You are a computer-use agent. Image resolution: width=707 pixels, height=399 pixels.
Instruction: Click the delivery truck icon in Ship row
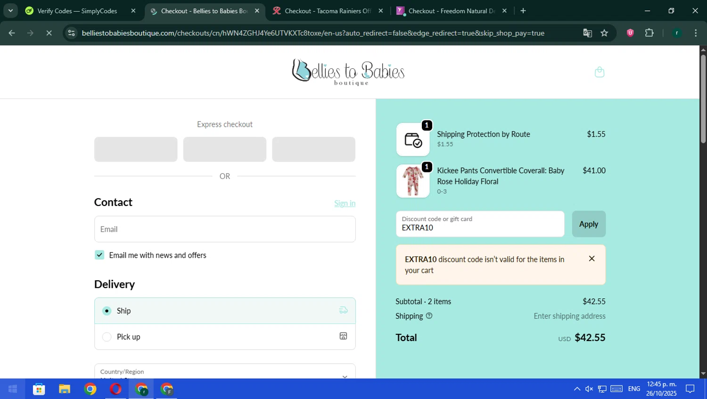pos(343,310)
